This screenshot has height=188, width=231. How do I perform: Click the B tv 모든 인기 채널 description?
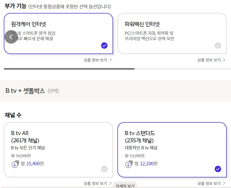click(28, 148)
